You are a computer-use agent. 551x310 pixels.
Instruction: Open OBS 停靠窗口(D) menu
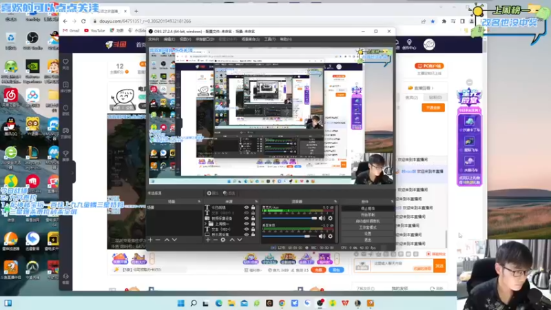click(x=205, y=39)
